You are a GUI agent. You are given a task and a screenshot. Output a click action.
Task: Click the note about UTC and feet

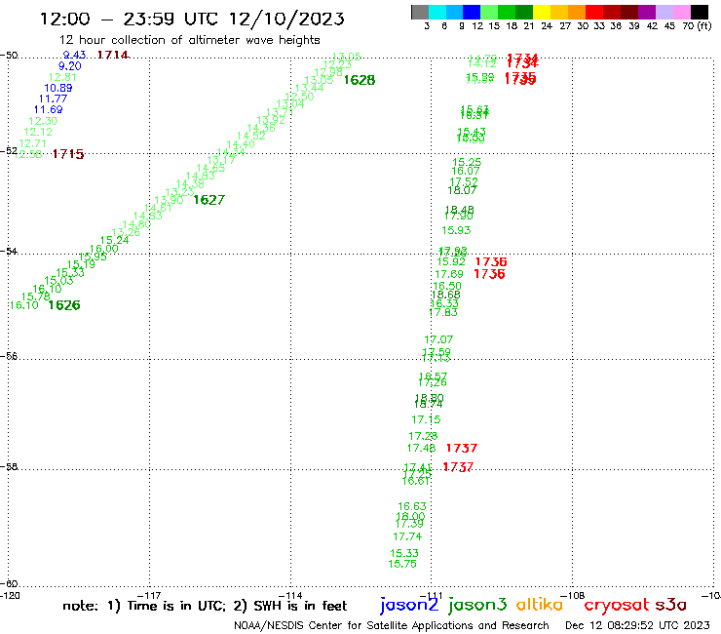point(205,606)
